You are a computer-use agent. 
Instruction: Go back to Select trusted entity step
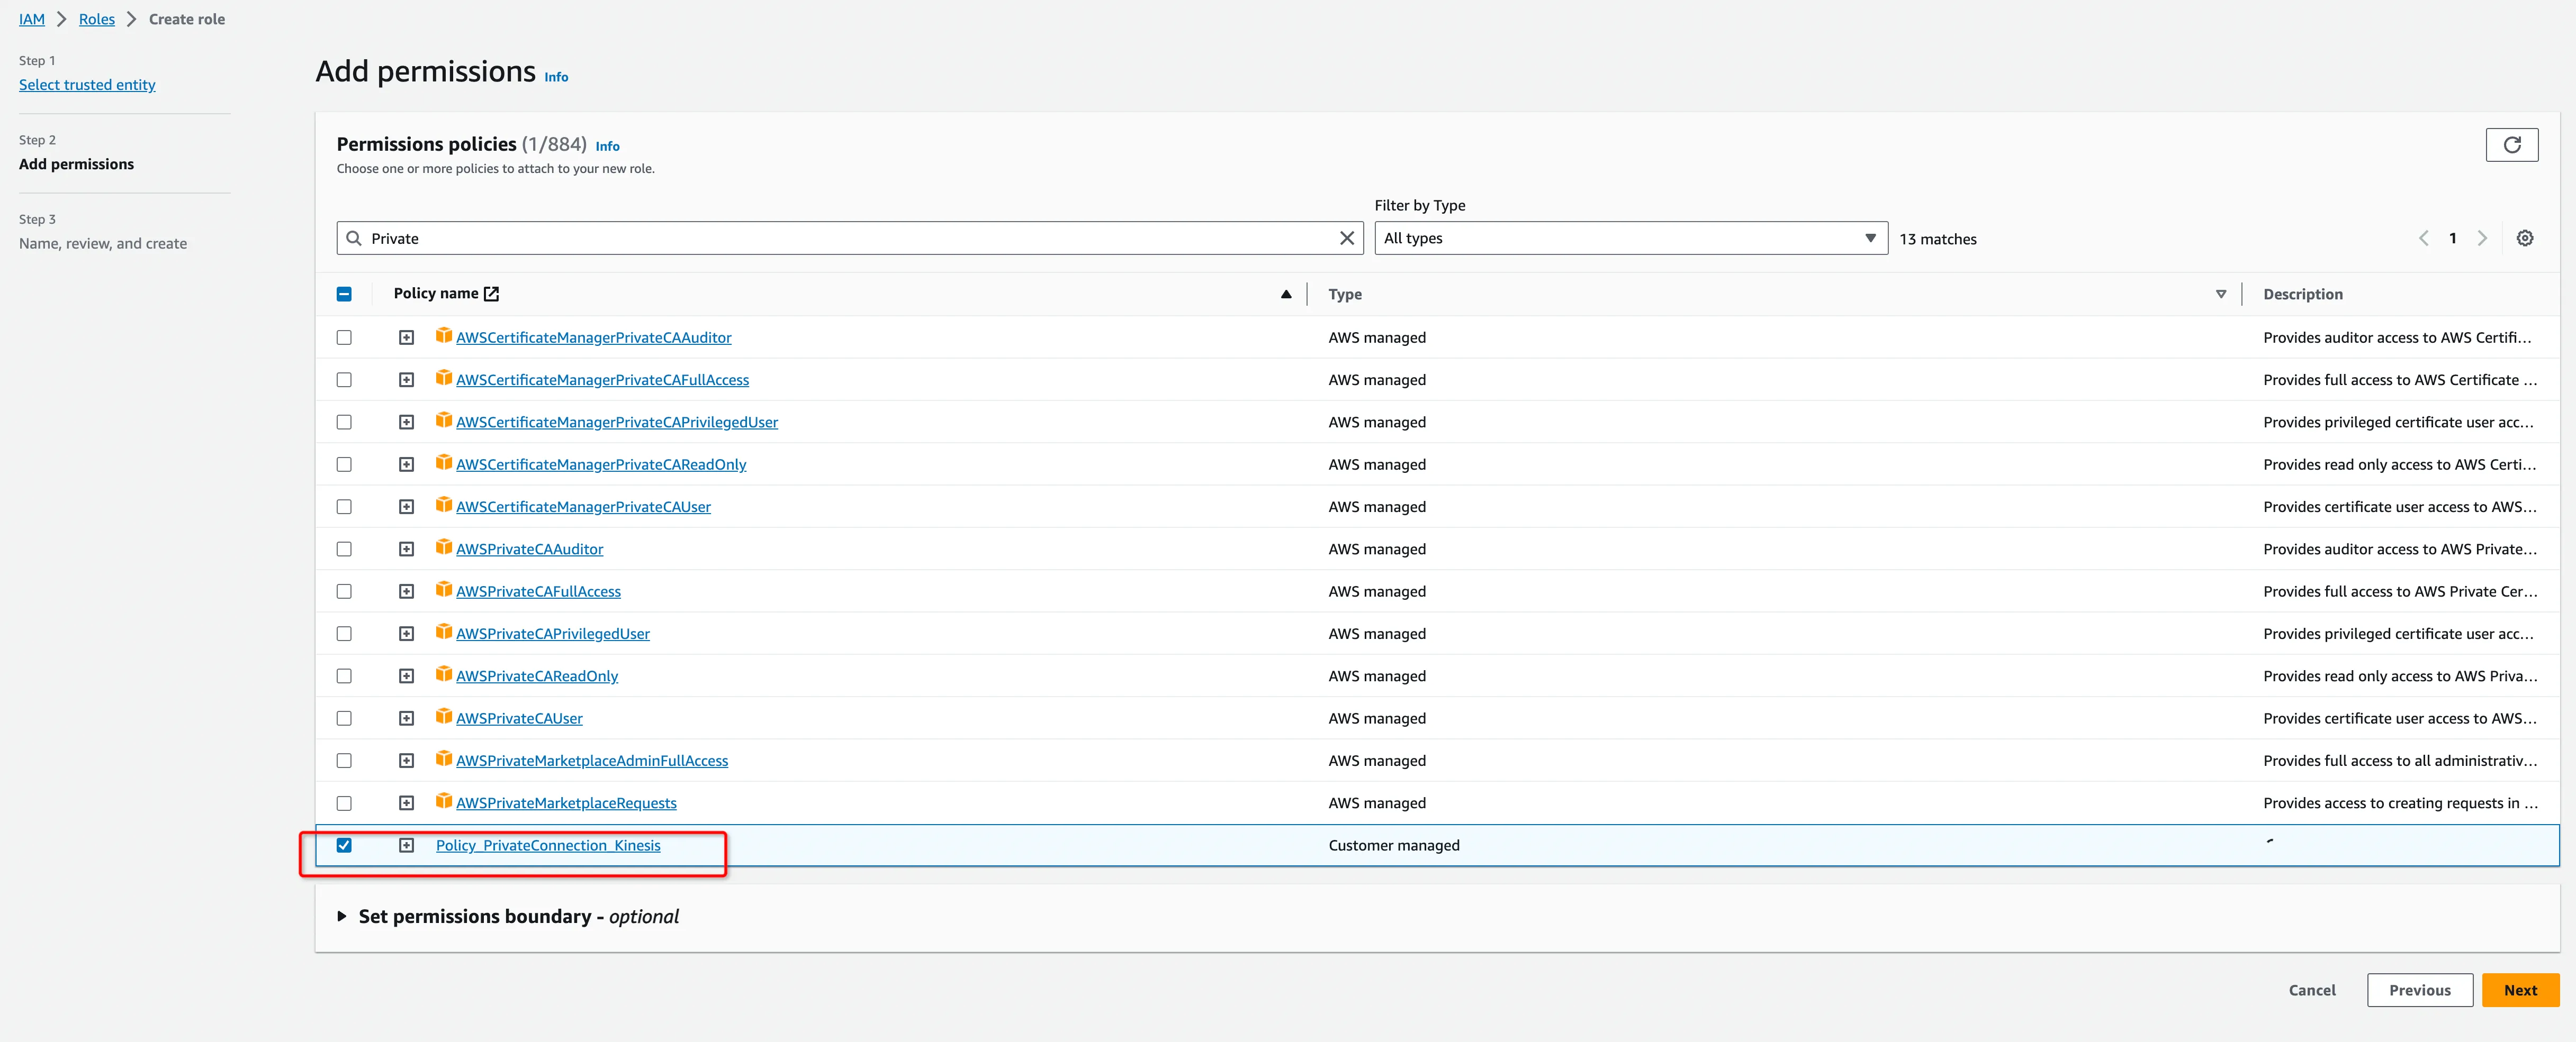[x=87, y=85]
